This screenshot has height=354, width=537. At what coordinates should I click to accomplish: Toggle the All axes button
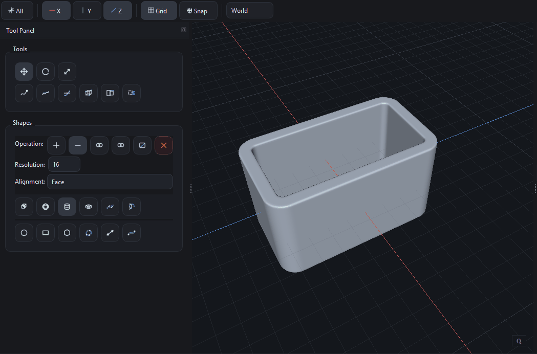(17, 11)
